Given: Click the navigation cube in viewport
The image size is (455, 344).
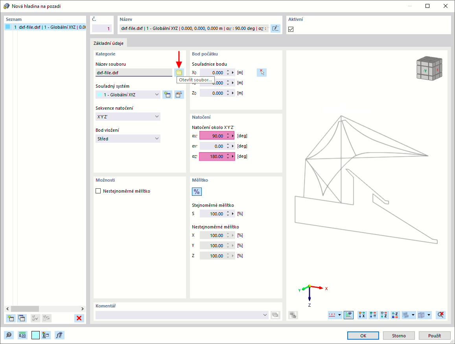Looking at the screenshot, I should 429,68.
